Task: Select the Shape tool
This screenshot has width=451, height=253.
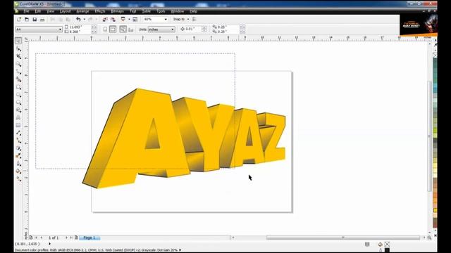Action: (18, 48)
